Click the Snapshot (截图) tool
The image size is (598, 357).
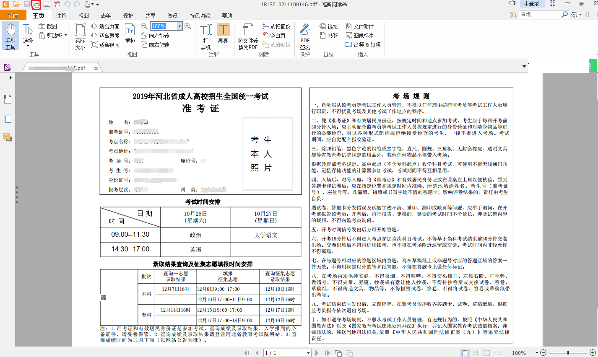(x=48, y=26)
